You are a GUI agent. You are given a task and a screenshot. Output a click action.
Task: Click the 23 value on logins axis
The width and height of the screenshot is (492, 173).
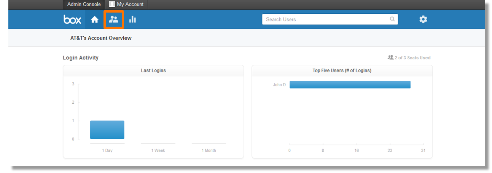point(390,151)
